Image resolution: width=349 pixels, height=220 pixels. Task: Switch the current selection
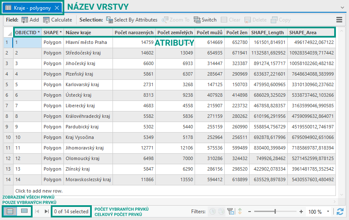coord(205,20)
